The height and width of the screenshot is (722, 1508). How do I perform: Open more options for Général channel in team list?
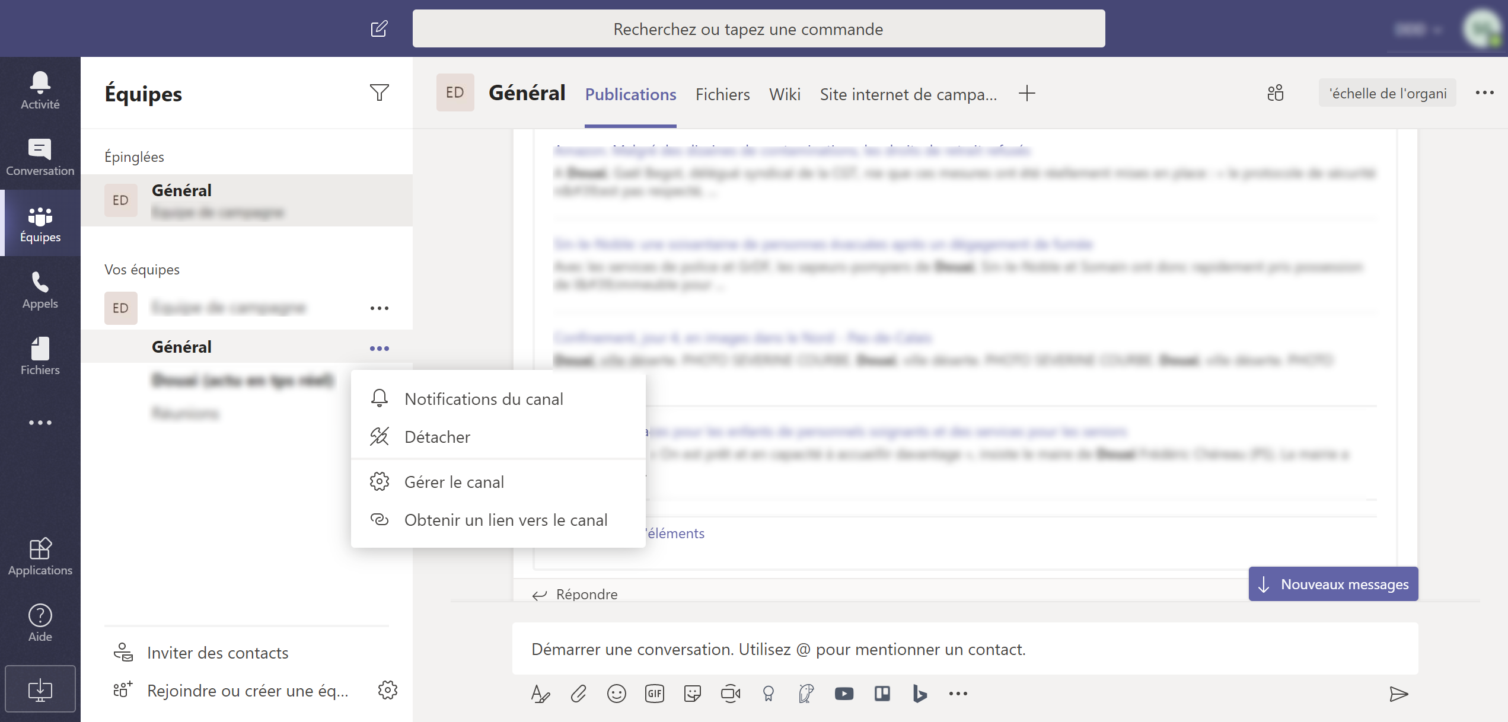click(379, 348)
